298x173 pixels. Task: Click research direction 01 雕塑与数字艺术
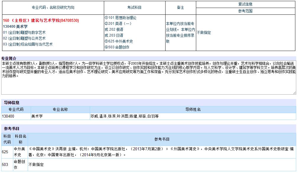click(x=24, y=32)
